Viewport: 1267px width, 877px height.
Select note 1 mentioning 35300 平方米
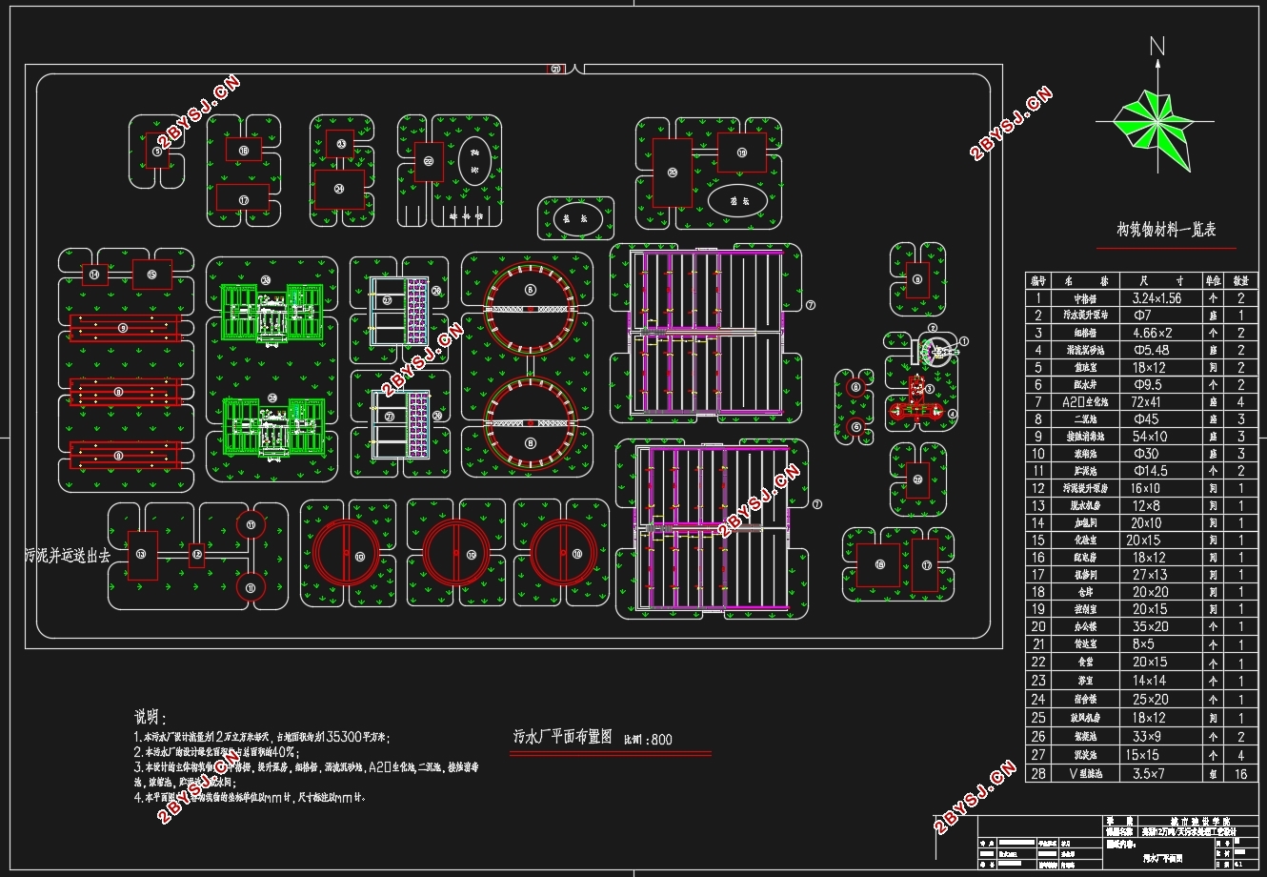pos(262,737)
